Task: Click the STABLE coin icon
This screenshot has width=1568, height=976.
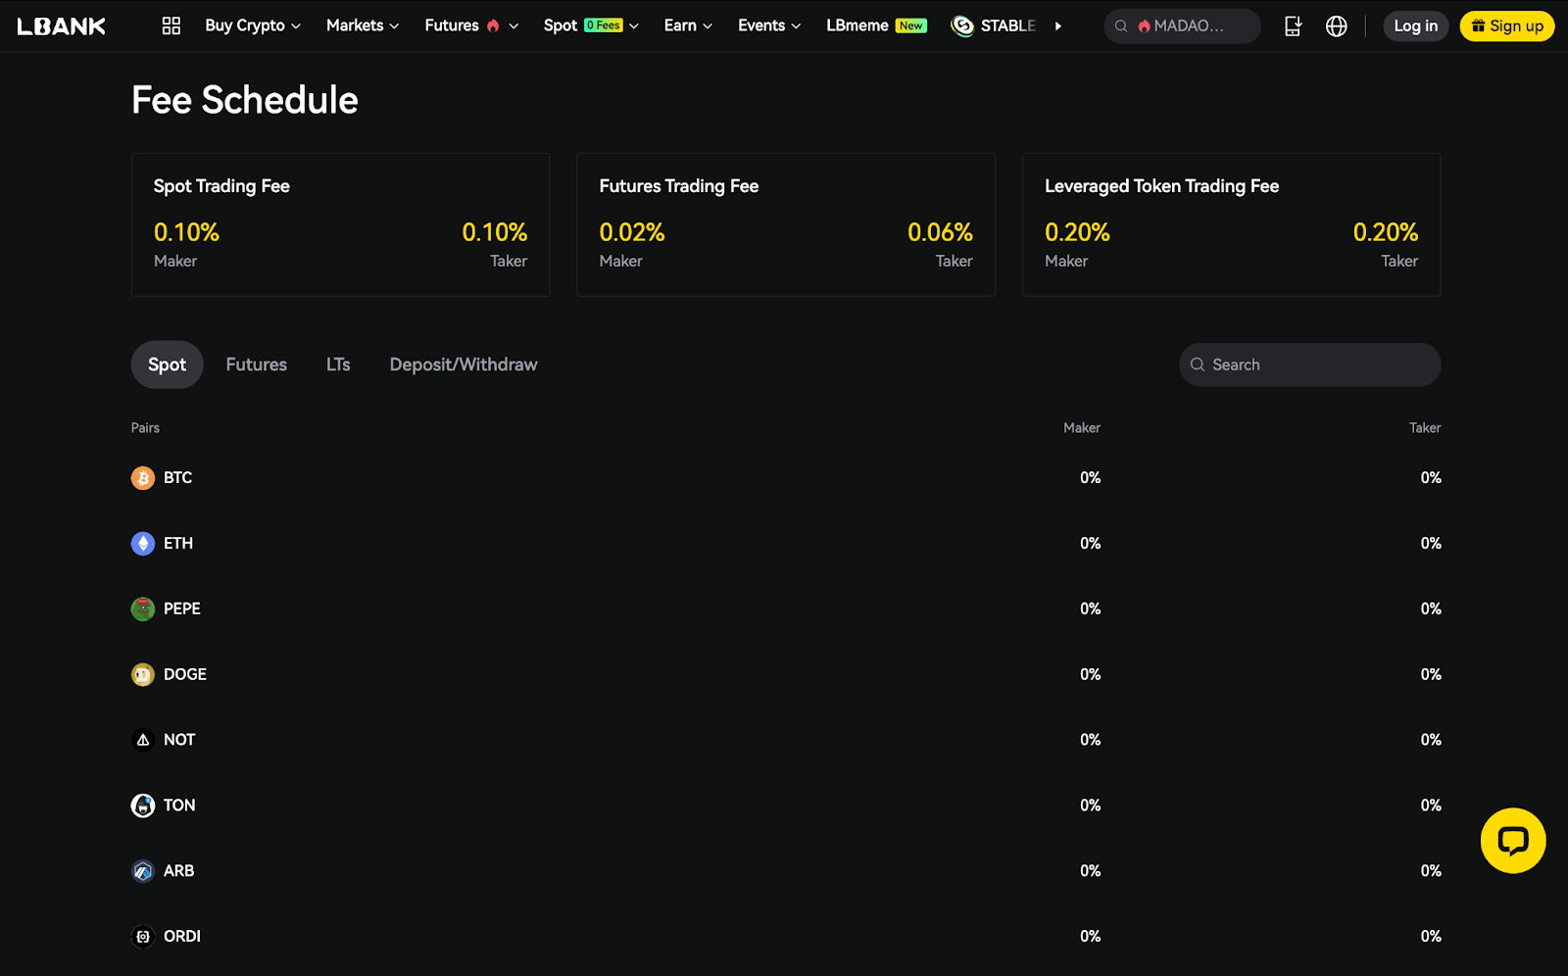Action: click(x=962, y=25)
